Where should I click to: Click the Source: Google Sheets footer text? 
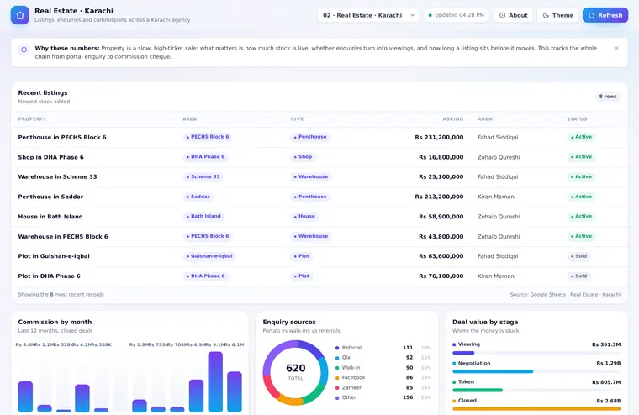coord(565,295)
